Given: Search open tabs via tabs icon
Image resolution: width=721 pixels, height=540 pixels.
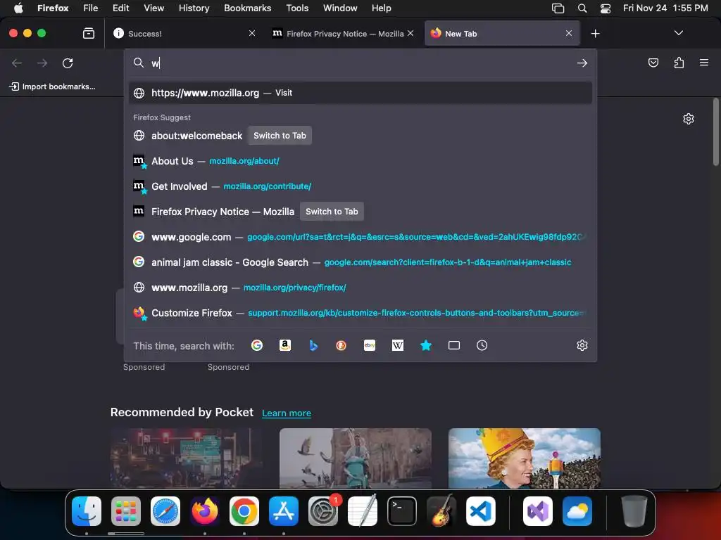Looking at the screenshot, I should pyautogui.click(x=454, y=345).
